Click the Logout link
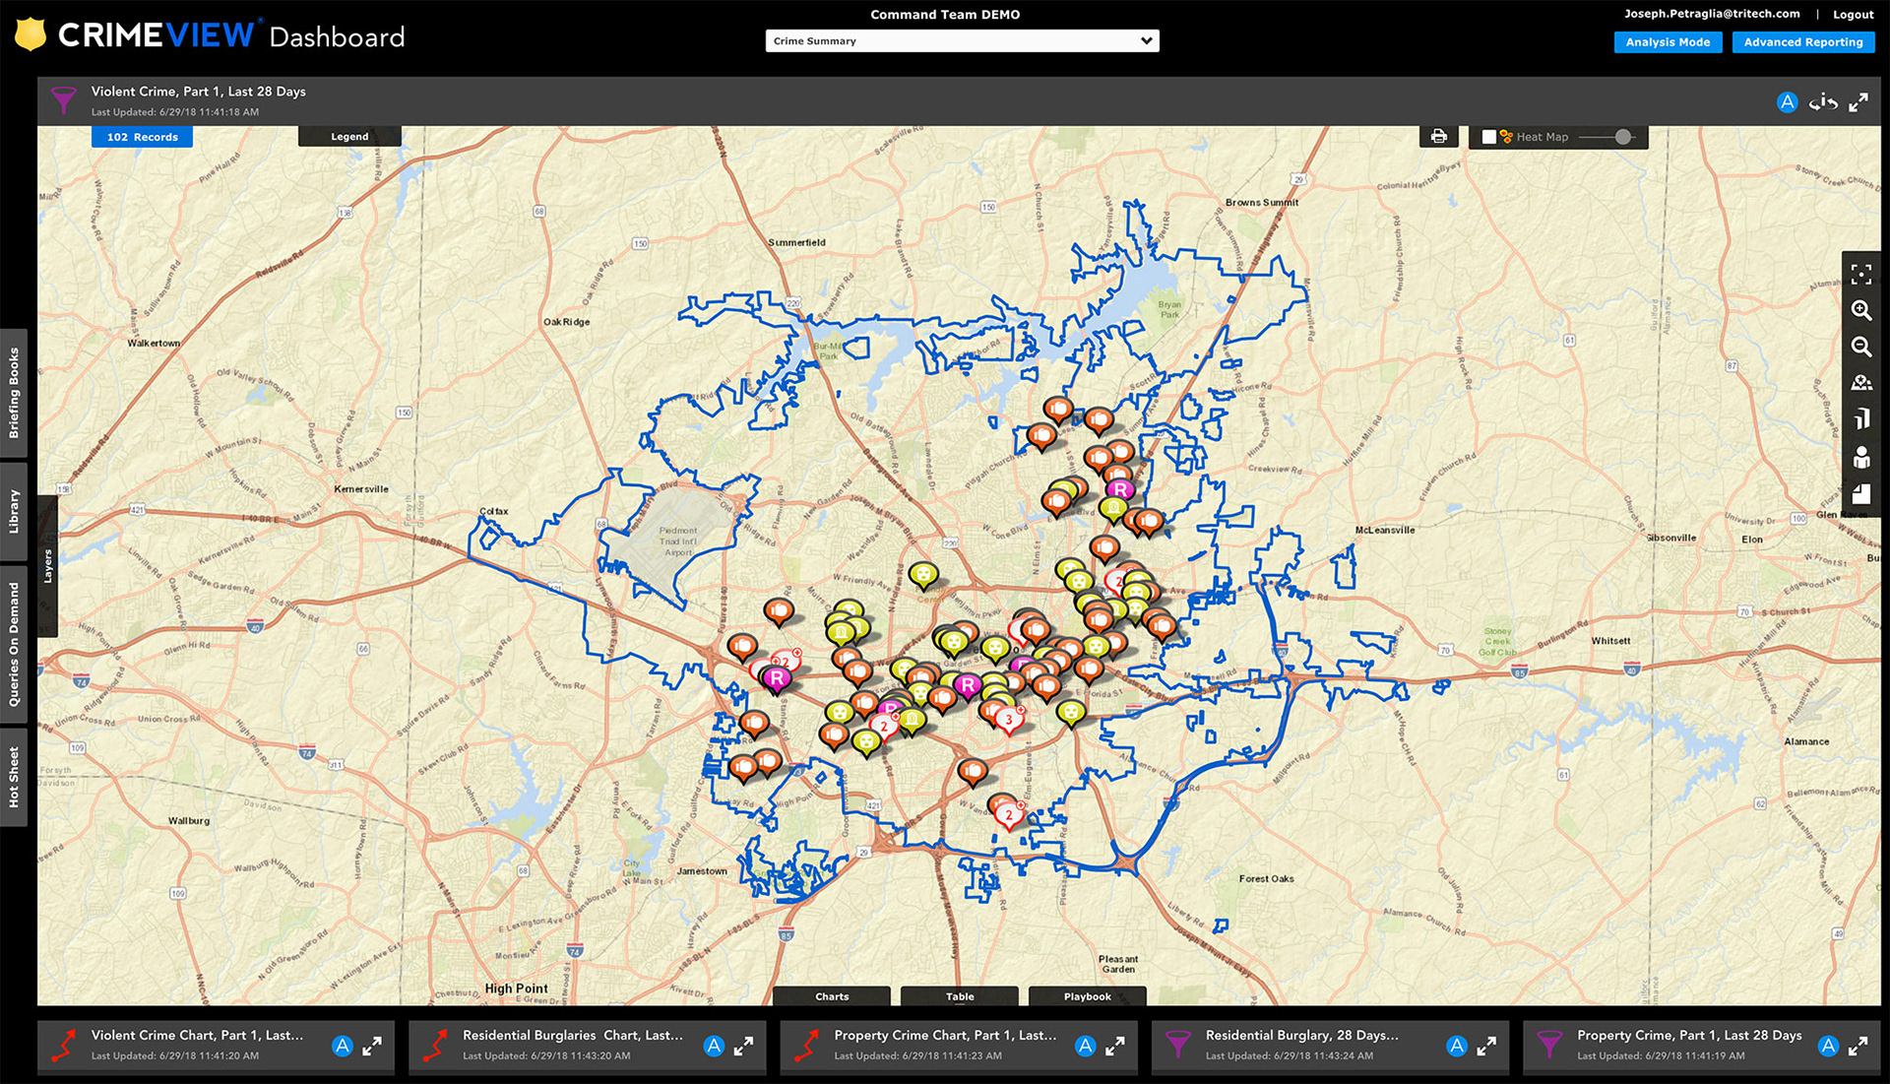The height and width of the screenshot is (1084, 1890). click(1853, 15)
